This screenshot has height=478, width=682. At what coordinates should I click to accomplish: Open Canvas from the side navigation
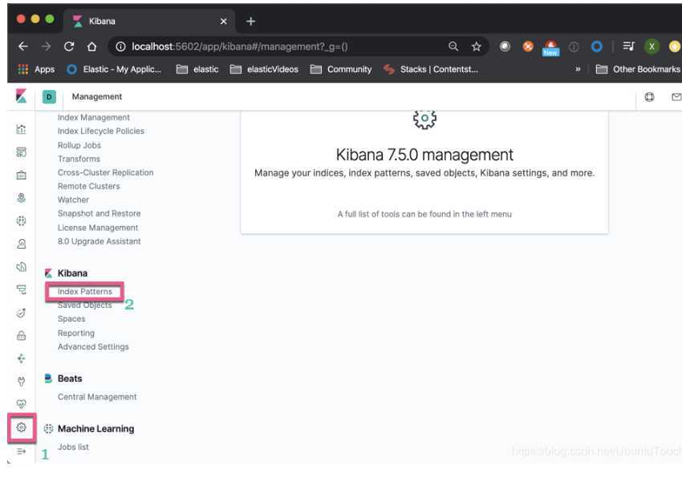click(x=21, y=176)
